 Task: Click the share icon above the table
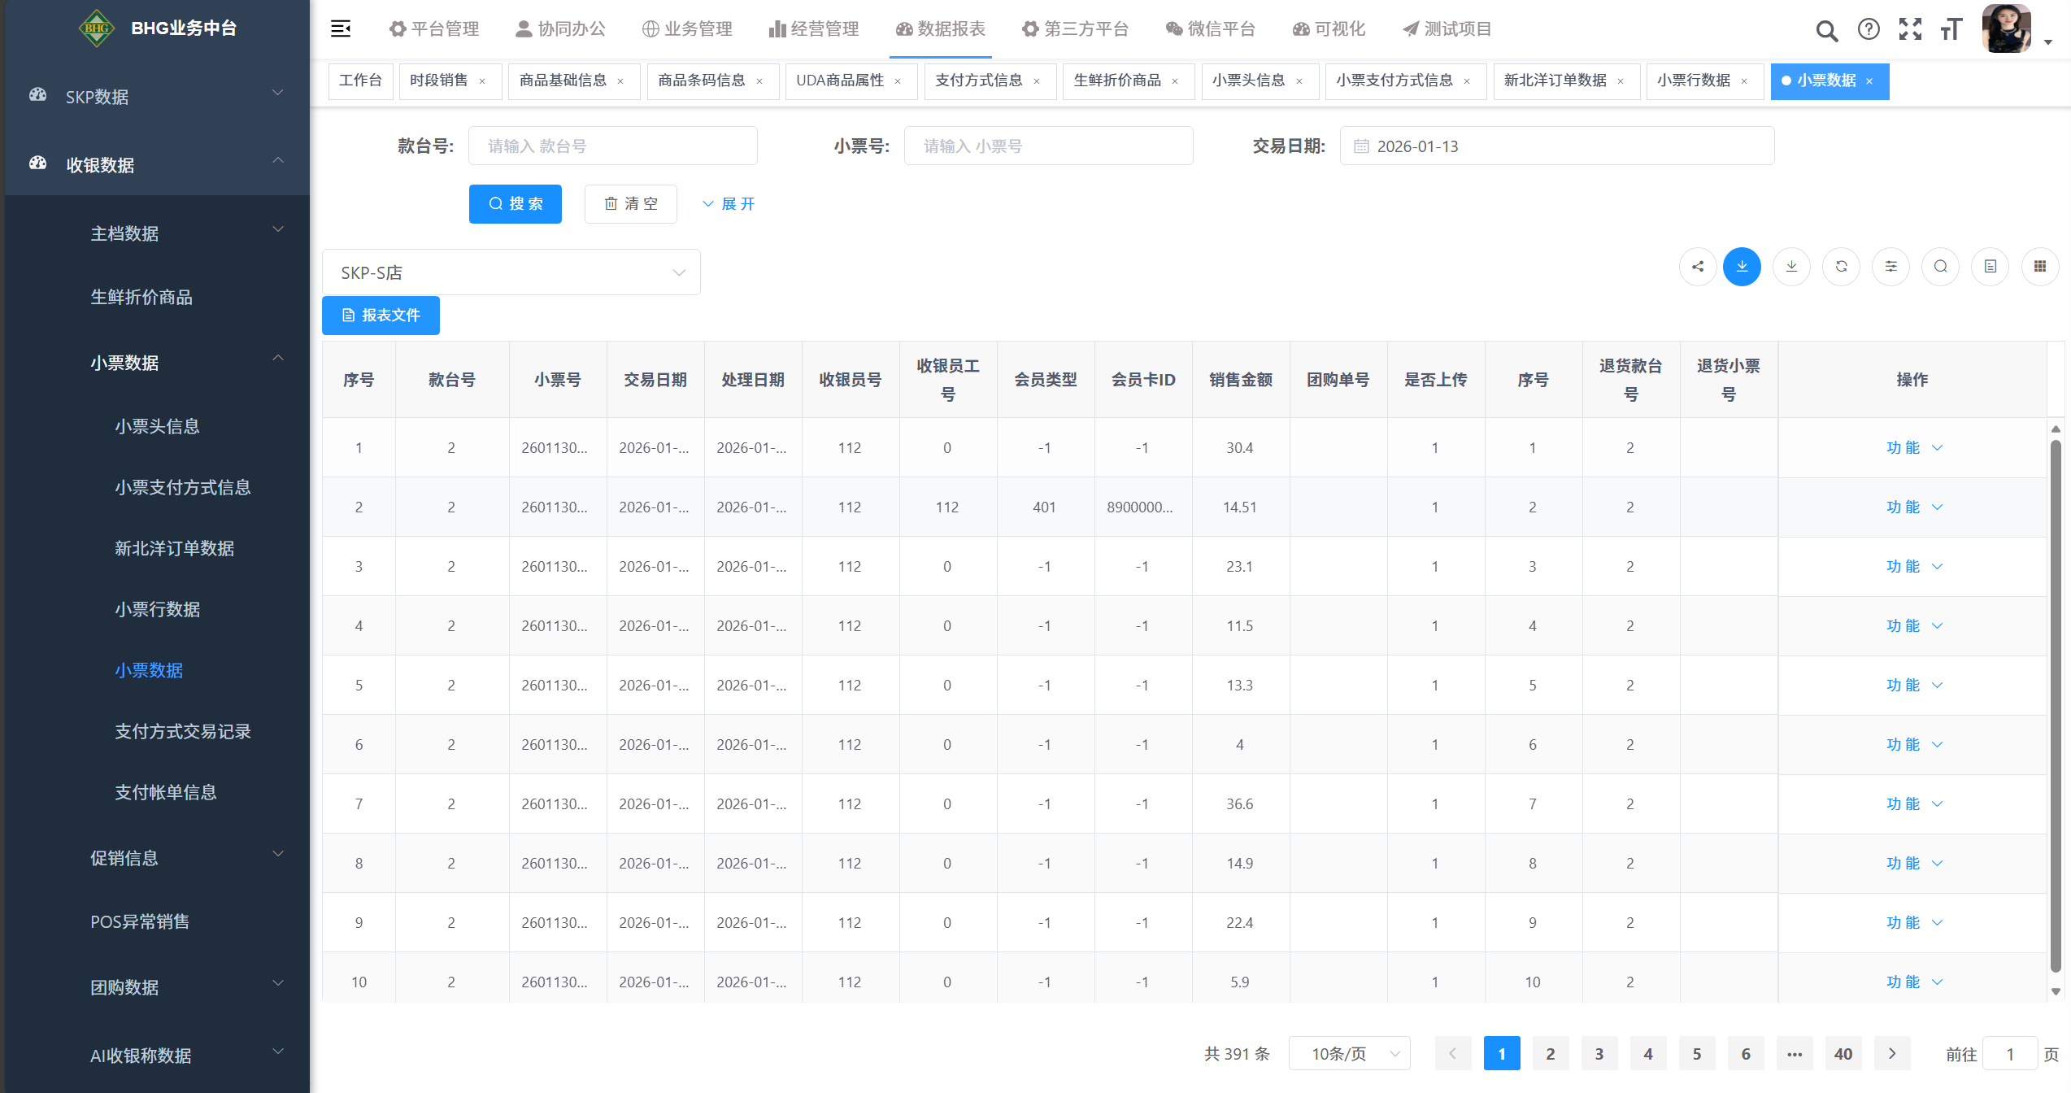click(1698, 267)
